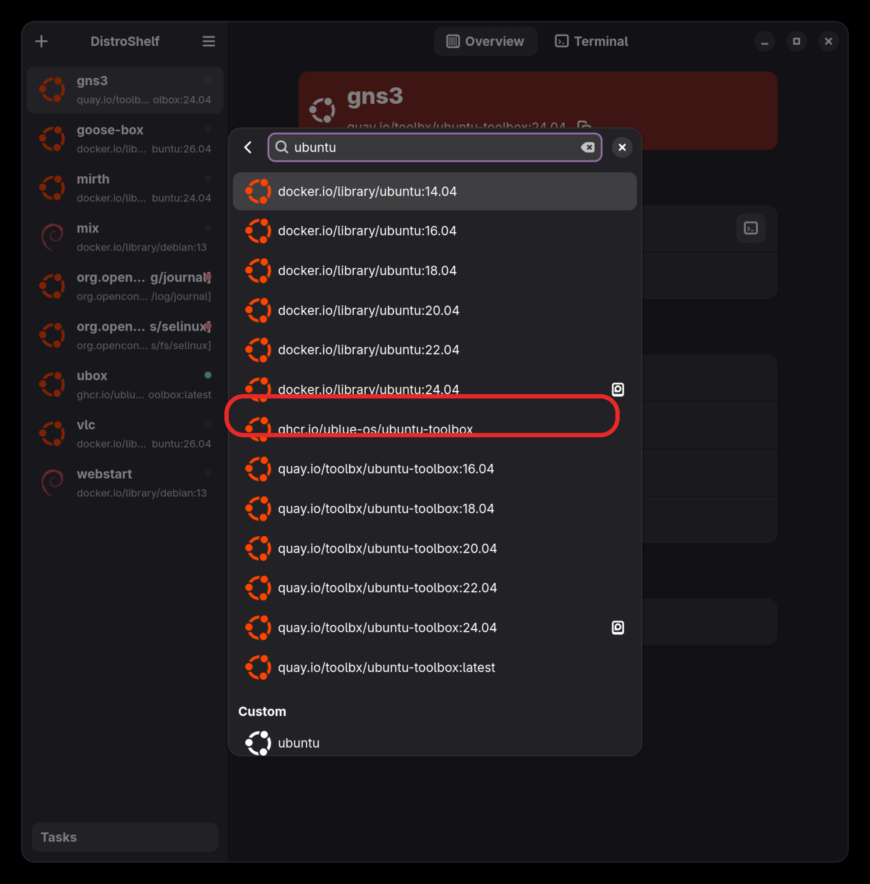
Task: Click the plus icon to create container
Action: pos(41,41)
